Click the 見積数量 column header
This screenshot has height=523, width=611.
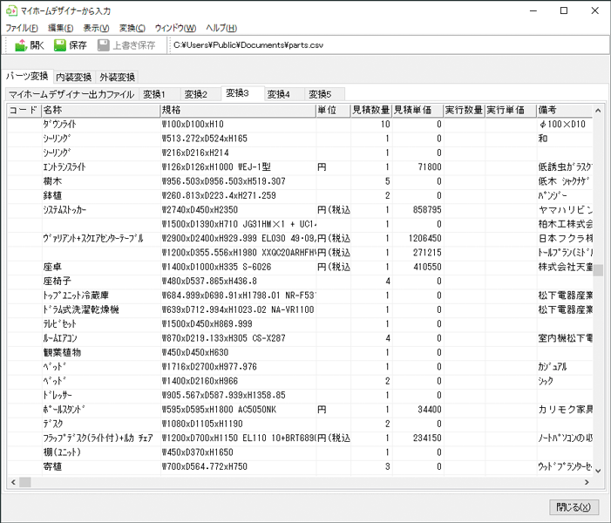pos(370,110)
